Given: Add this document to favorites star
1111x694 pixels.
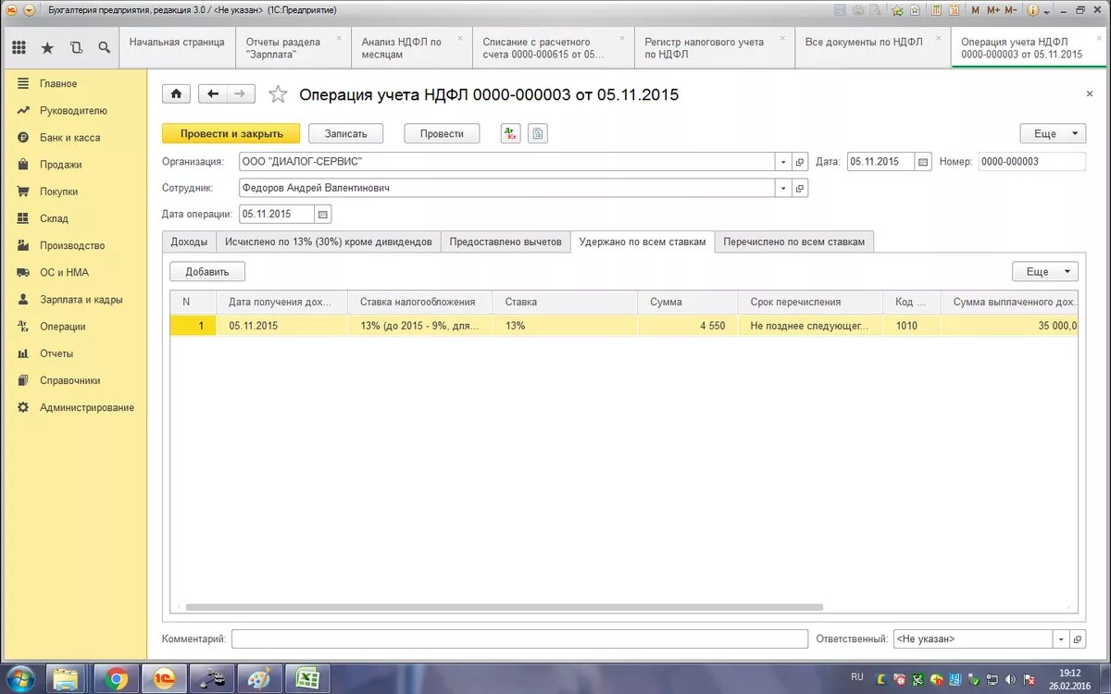Looking at the screenshot, I should (x=277, y=93).
